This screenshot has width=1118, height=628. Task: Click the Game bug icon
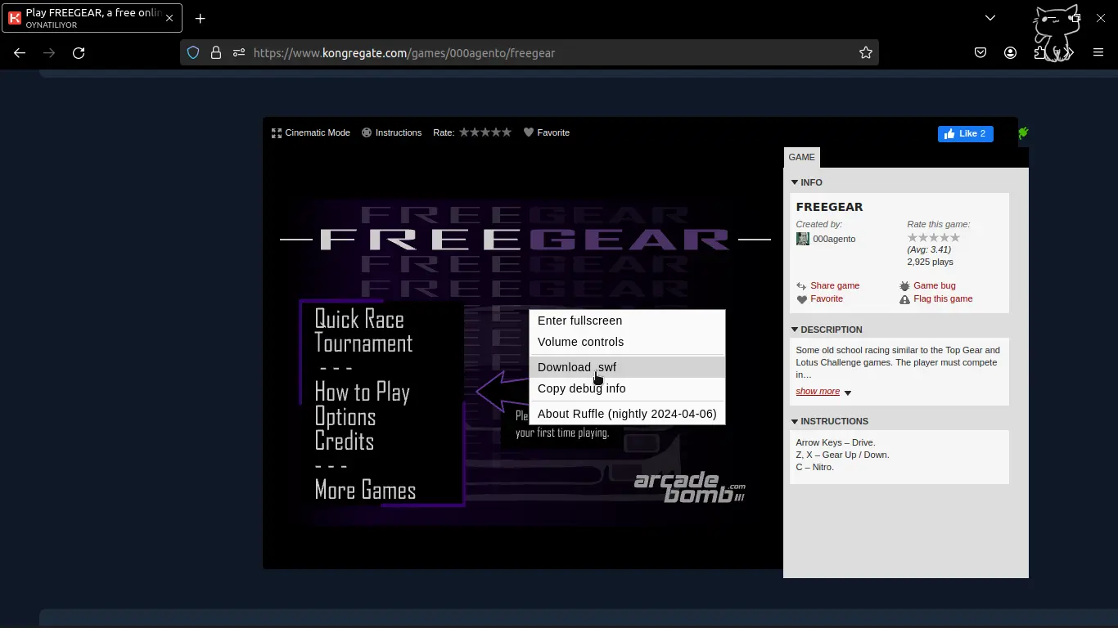pyautogui.click(x=904, y=286)
